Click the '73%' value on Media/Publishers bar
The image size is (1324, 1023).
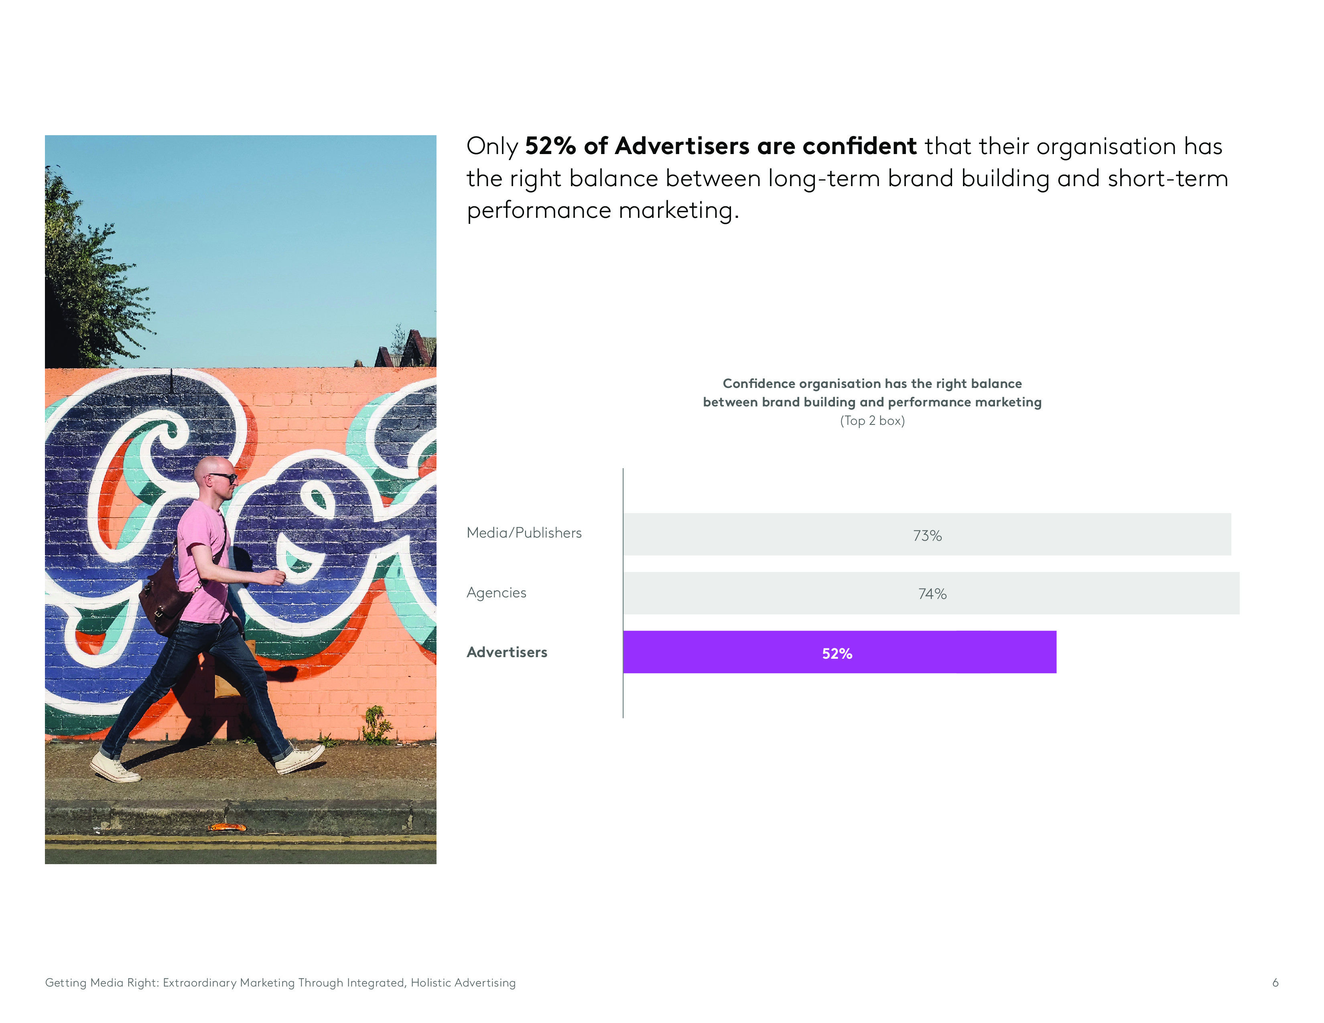point(927,536)
